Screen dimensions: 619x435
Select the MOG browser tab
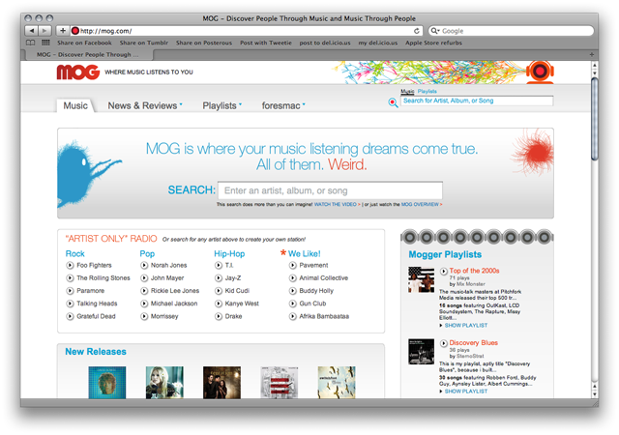[x=88, y=54]
